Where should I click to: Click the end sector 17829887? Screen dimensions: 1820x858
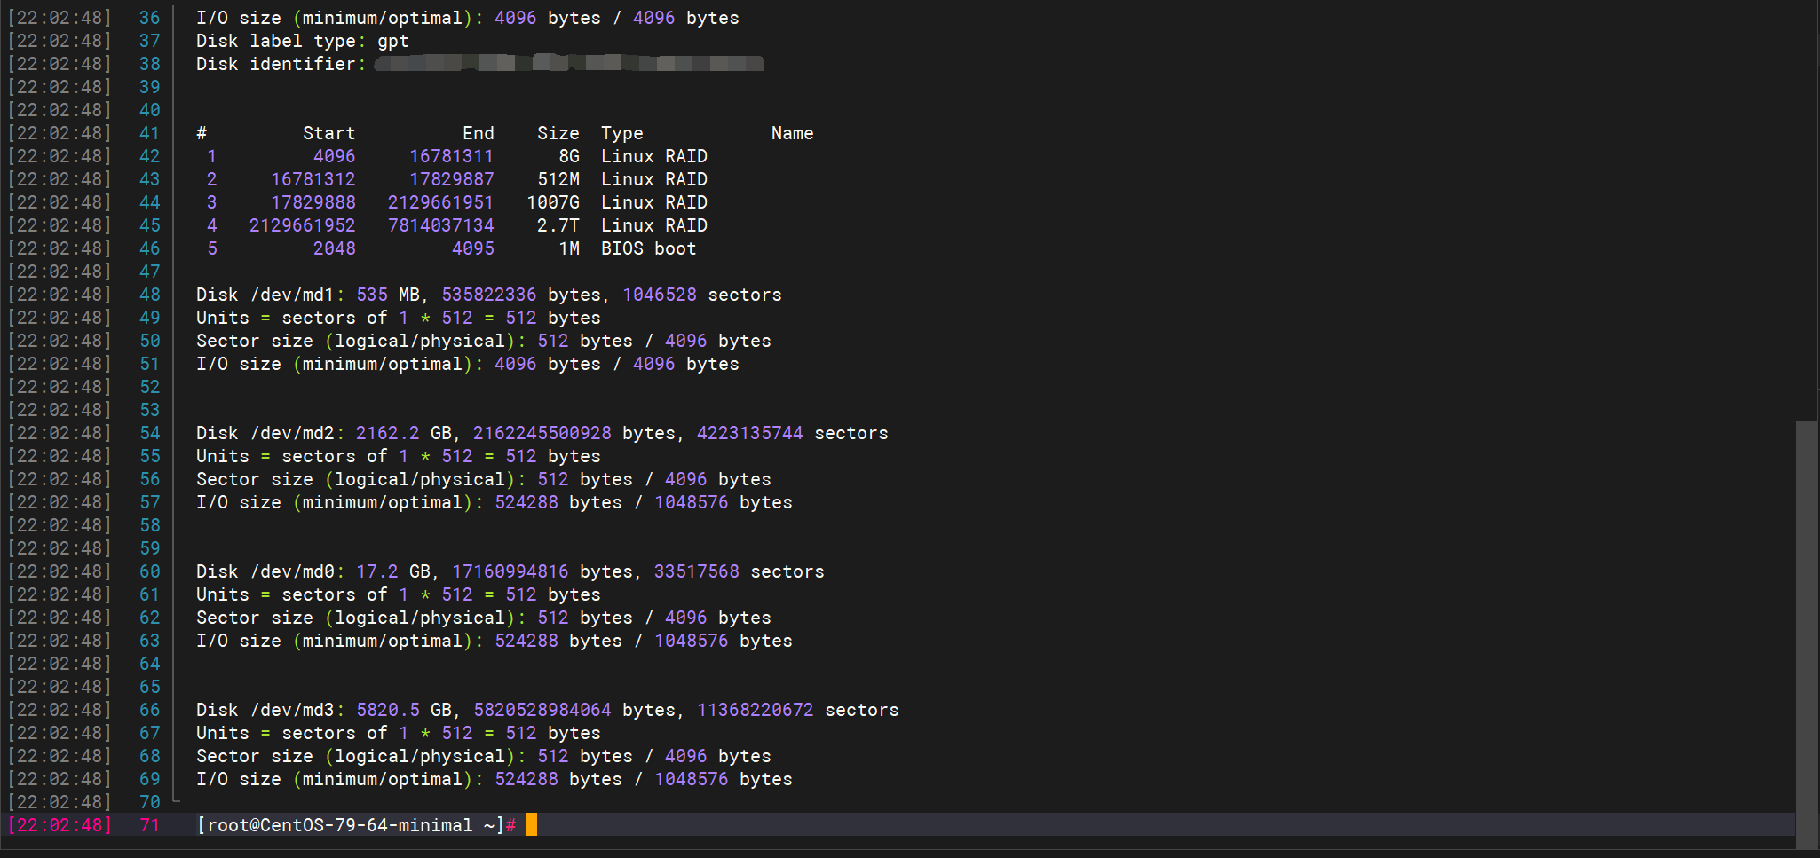452,179
